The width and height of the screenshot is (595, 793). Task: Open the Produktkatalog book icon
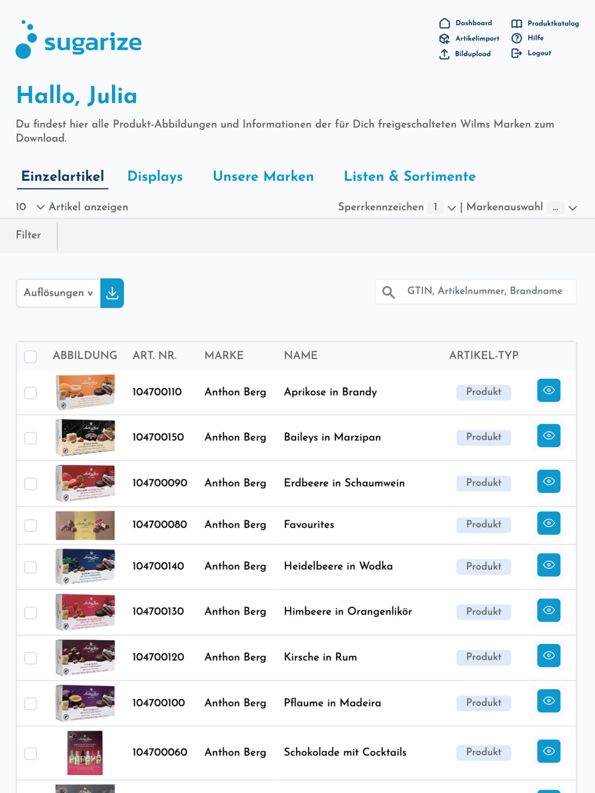[516, 24]
